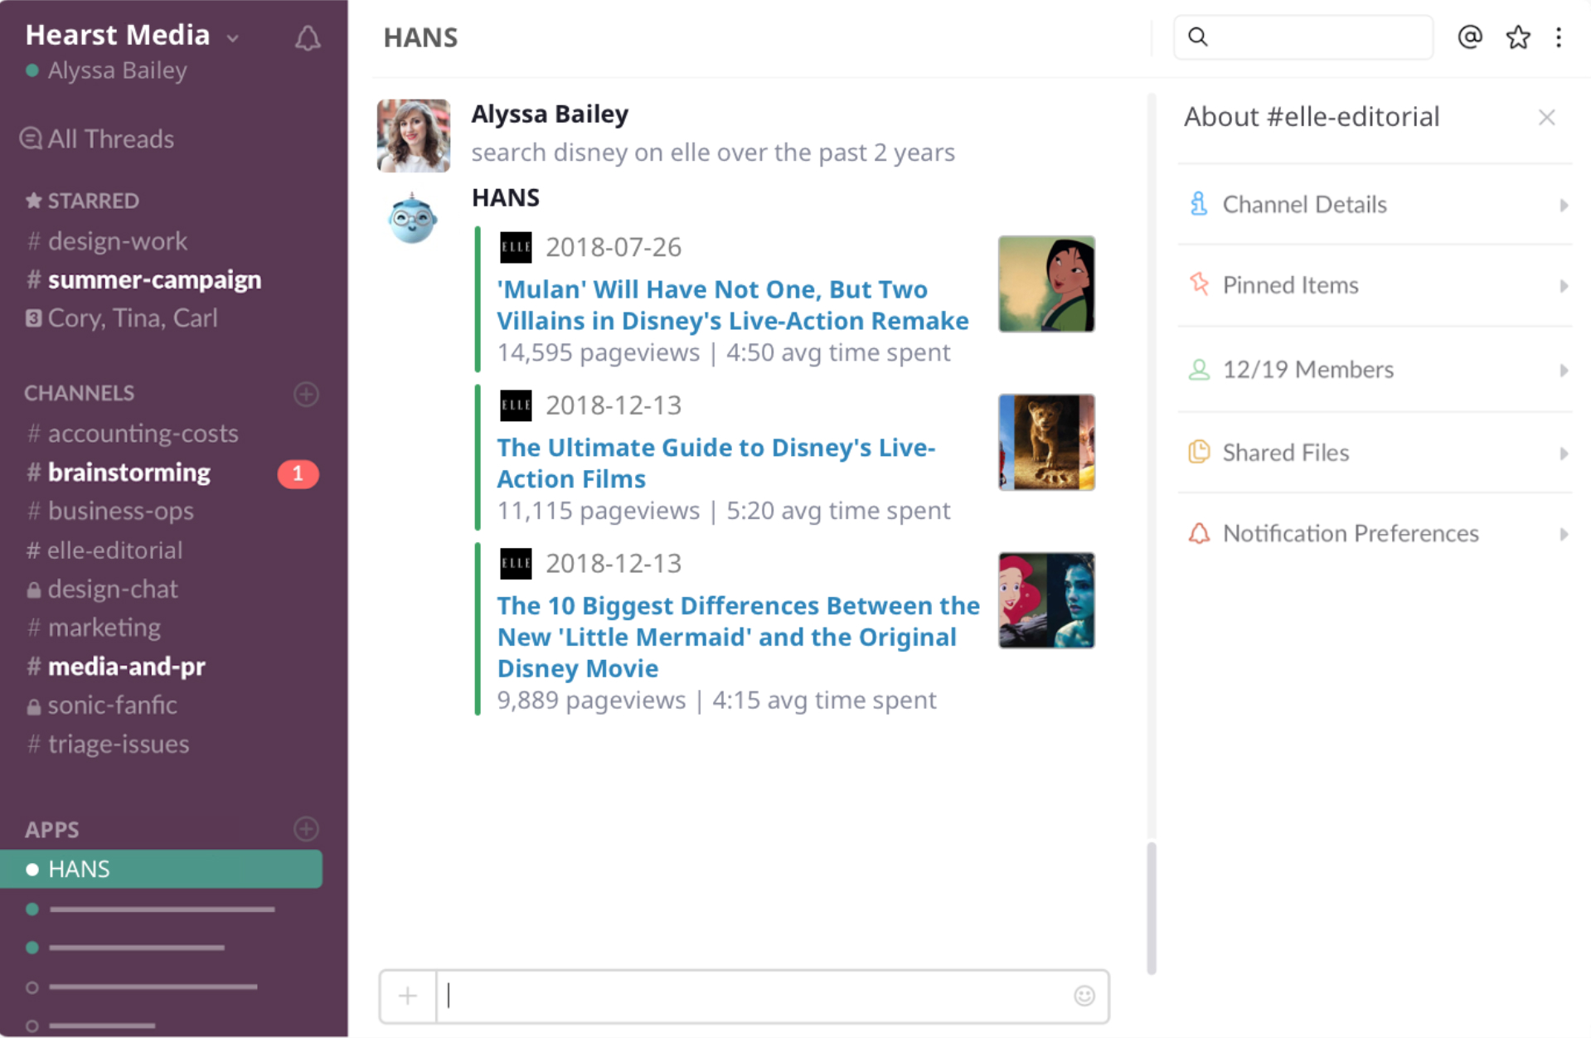Expand the 12/19 Members section
The width and height of the screenshot is (1591, 1038).
(1375, 369)
